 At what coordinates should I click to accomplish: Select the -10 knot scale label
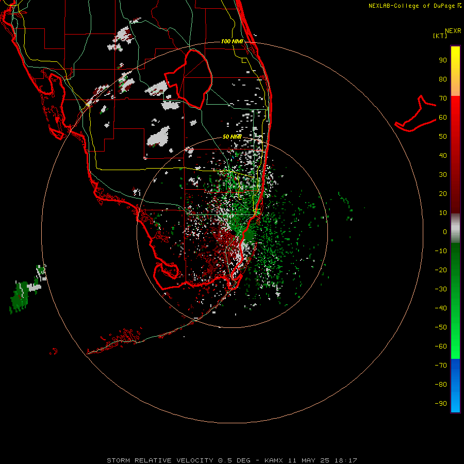pyautogui.click(x=441, y=251)
